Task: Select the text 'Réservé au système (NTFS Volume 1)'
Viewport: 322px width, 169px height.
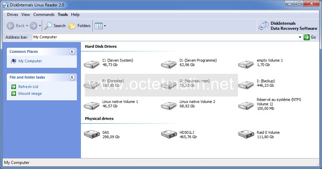Action: click(x=279, y=102)
